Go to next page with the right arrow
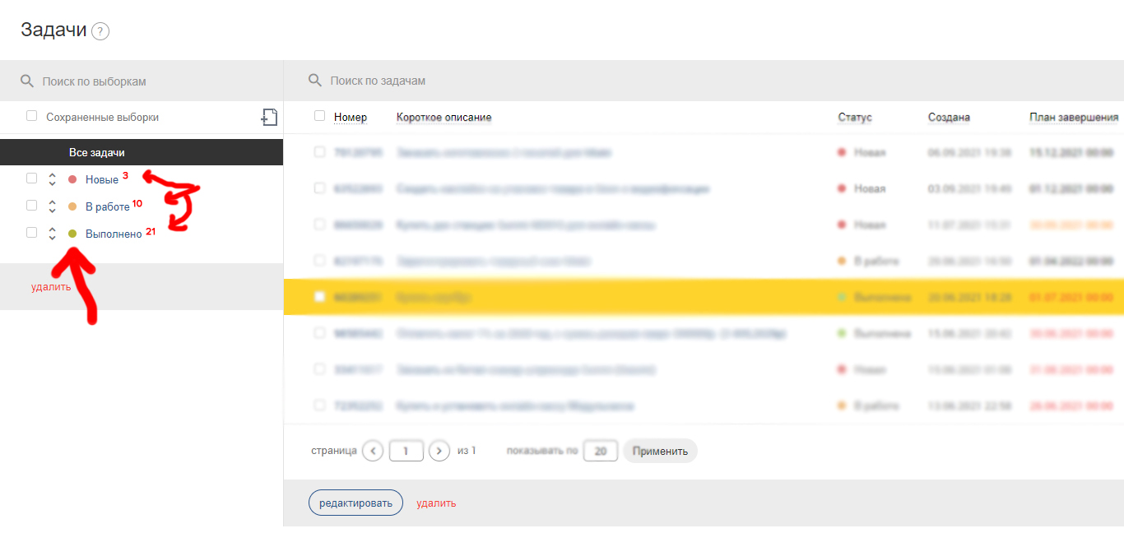The image size is (1124, 533). pyautogui.click(x=440, y=451)
